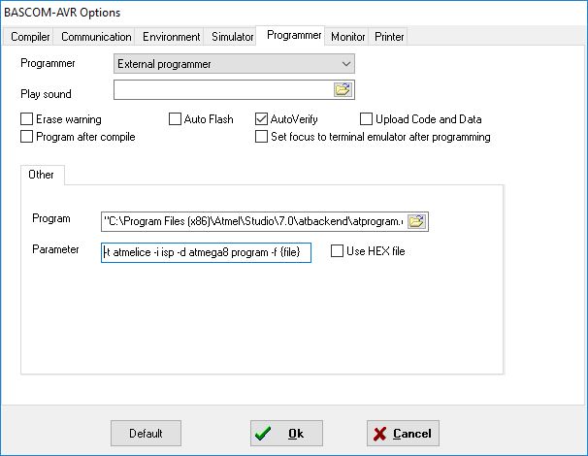
Task: Enable Upload Code and Data
Action: [366, 119]
